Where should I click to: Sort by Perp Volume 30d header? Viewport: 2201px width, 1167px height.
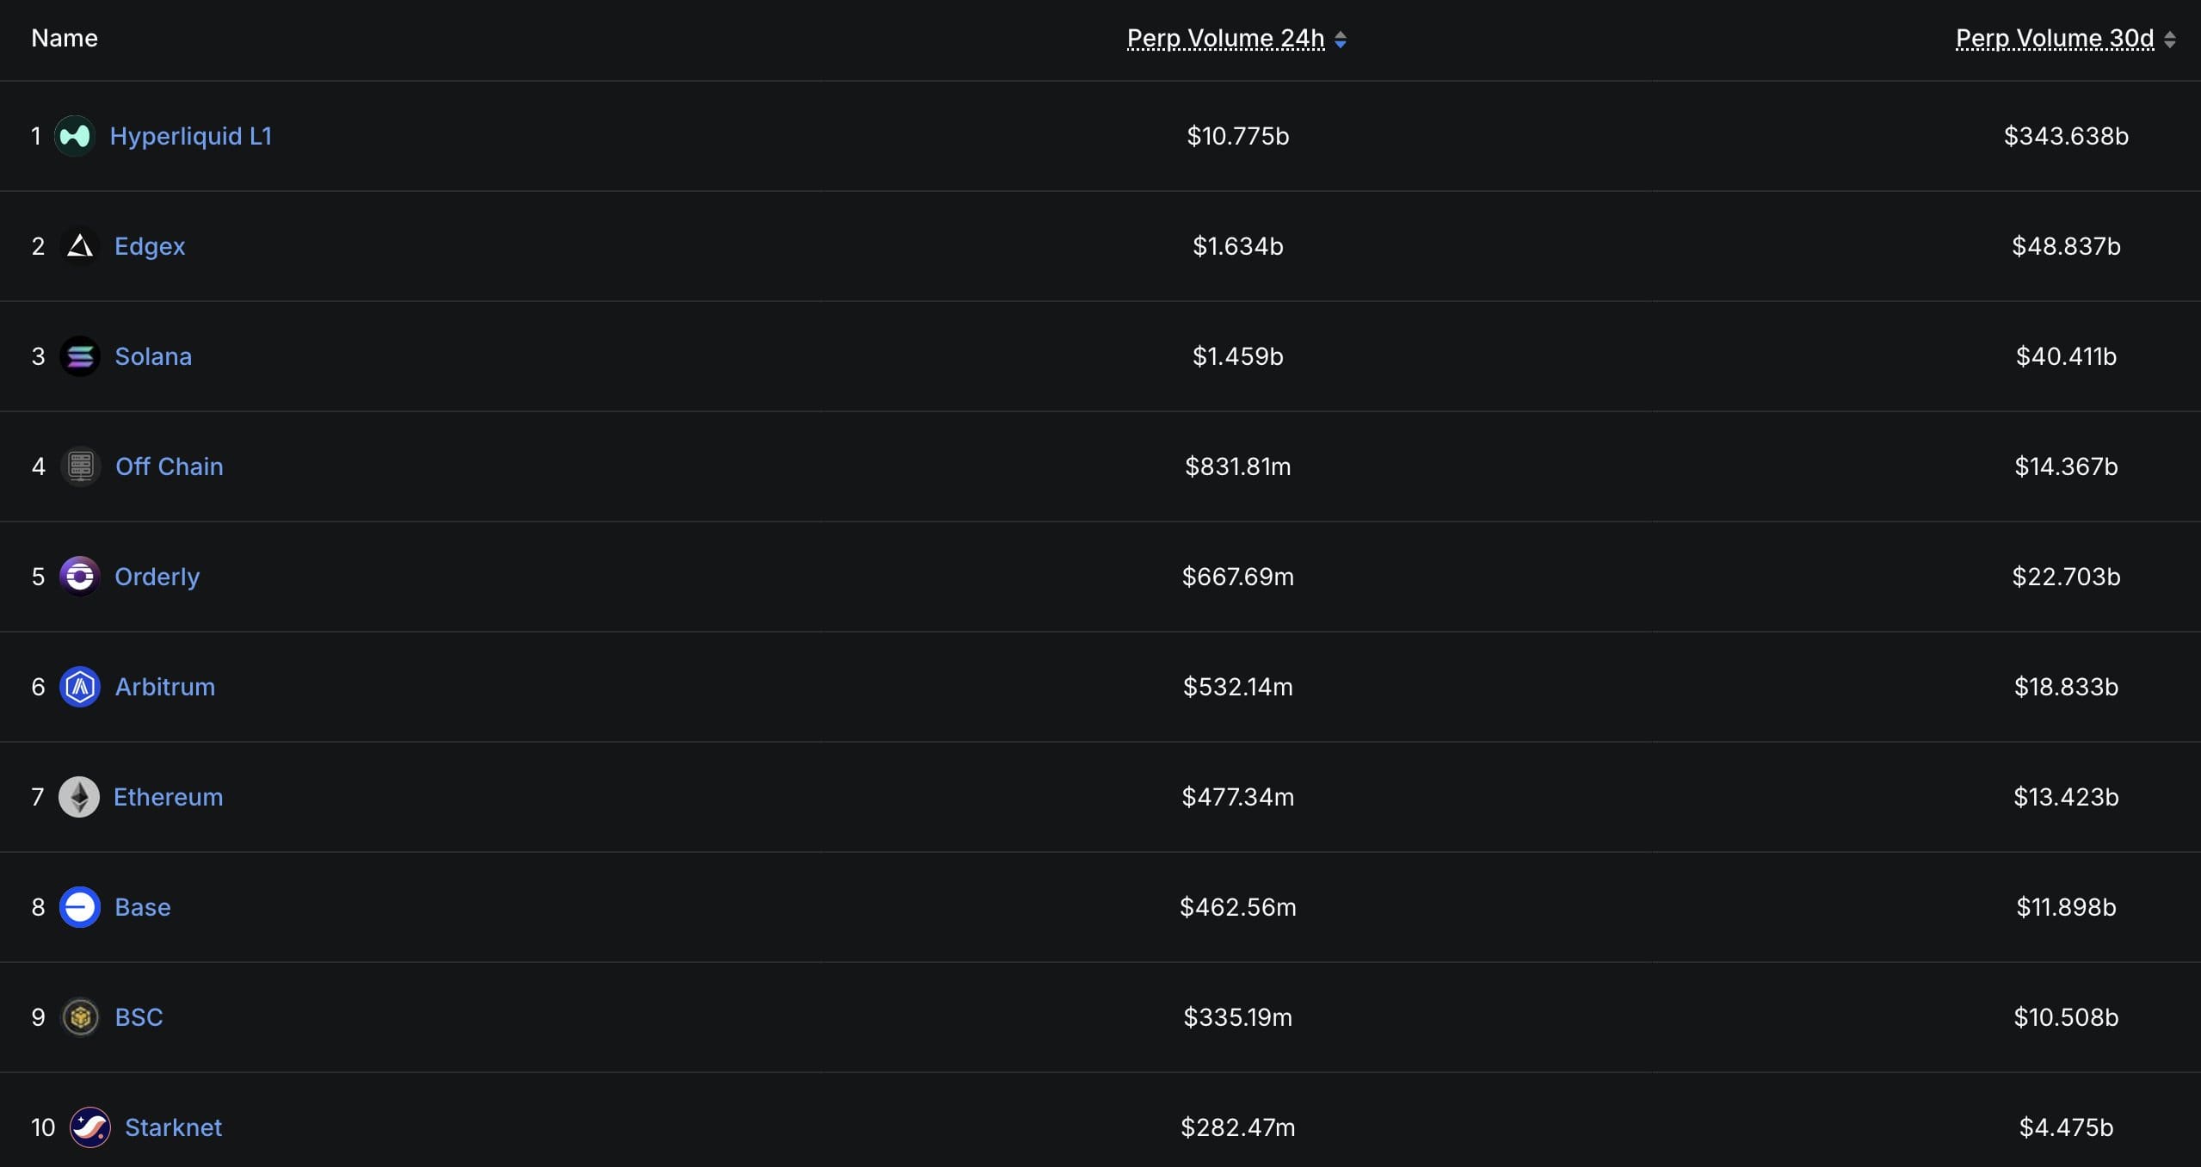click(2055, 39)
